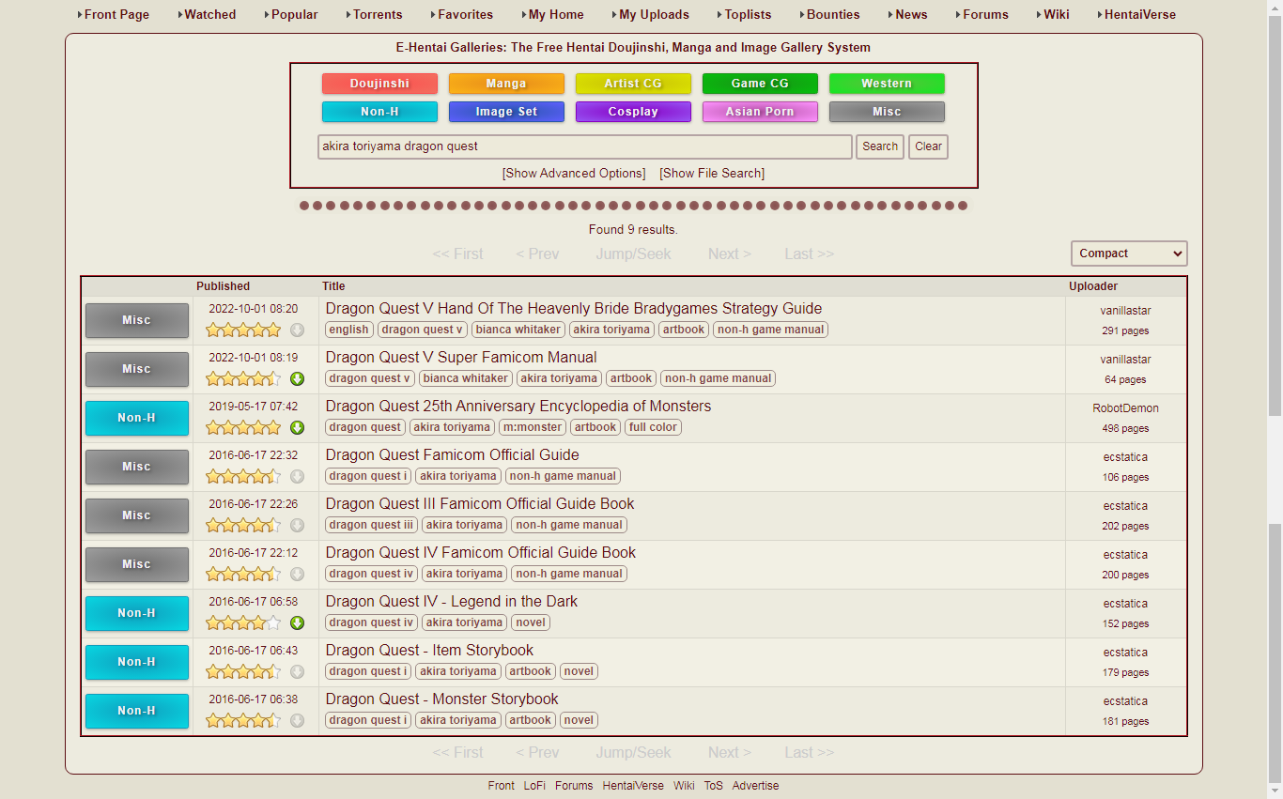This screenshot has width=1283, height=799.
Task: Click the "Found 9 results." text
Action: (x=633, y=230)
